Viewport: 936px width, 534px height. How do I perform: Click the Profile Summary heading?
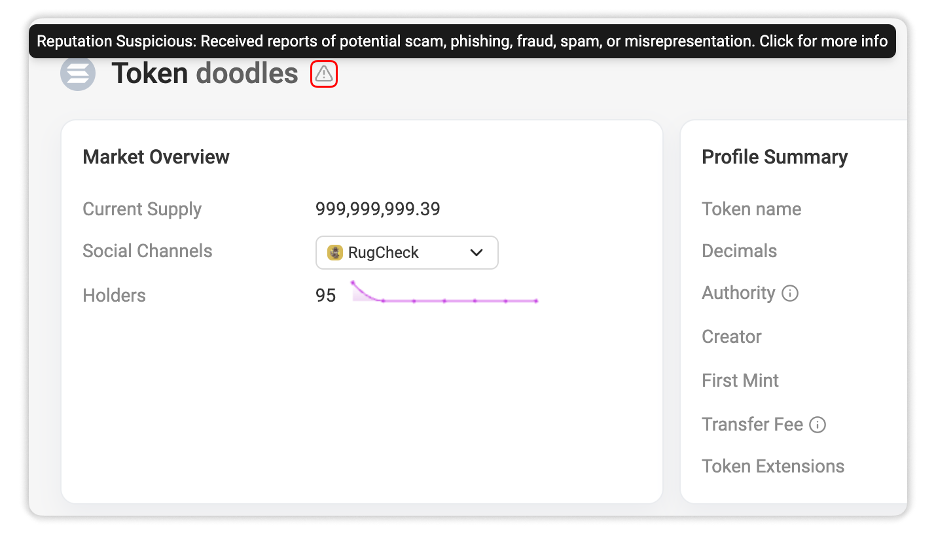[x=774, y=157]
